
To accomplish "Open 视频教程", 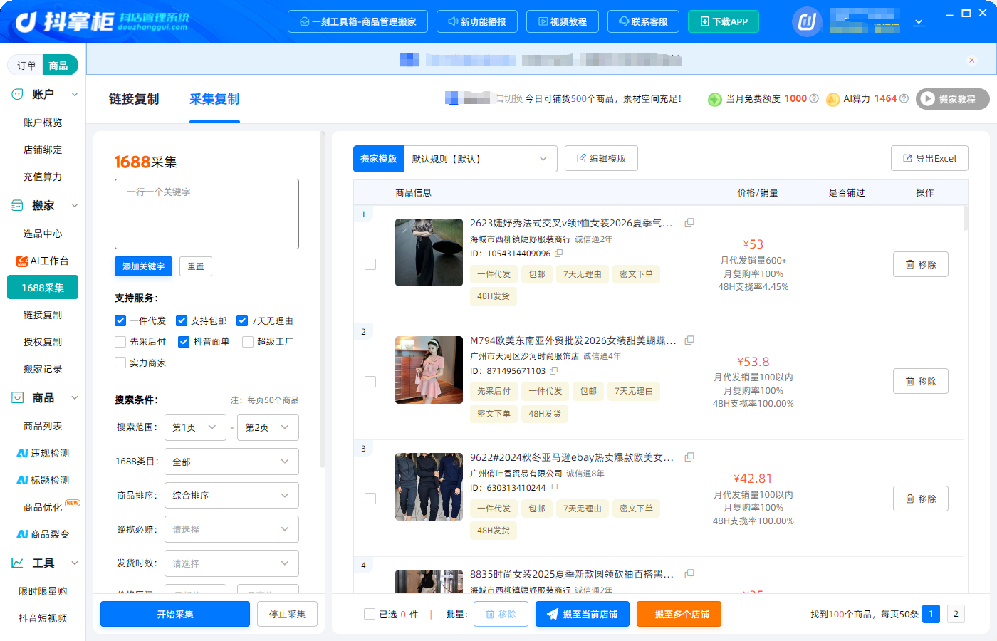I will tap(563, 21).
